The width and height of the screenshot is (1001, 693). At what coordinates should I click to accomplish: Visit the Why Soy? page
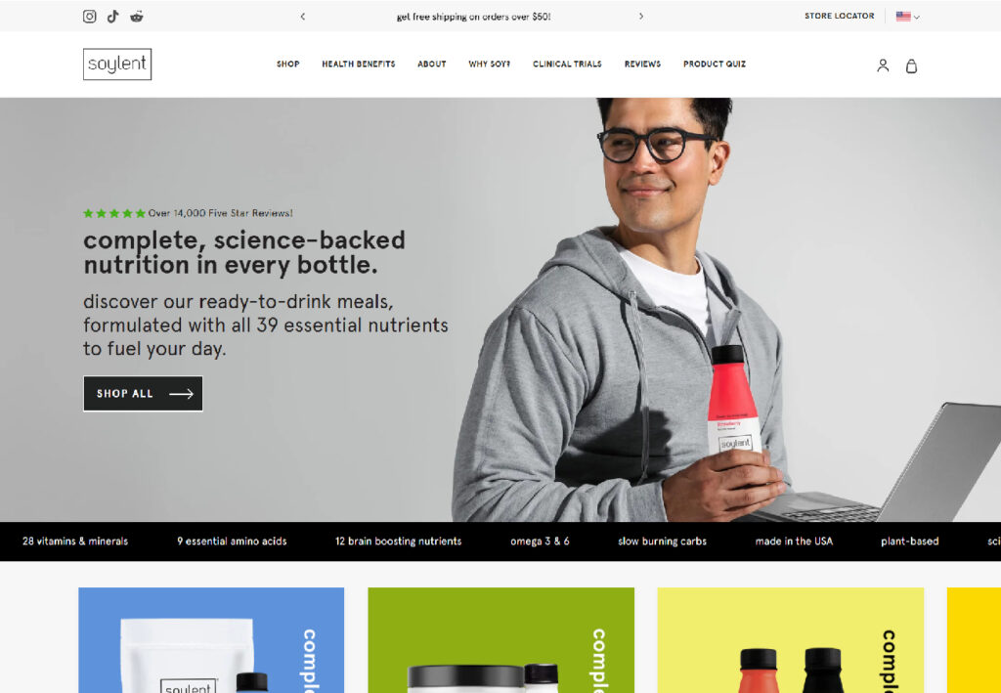point(489,64)
